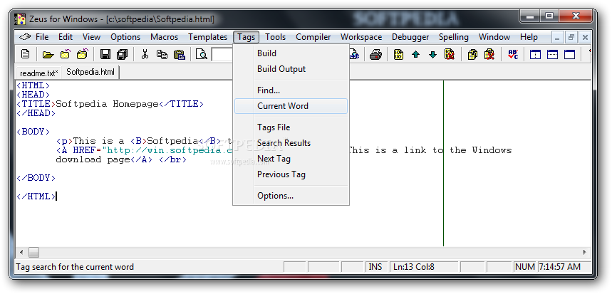The height and width of the screenshot is (294, 612).
Task: Select Current Word menu entry
Action: (291, 106)
